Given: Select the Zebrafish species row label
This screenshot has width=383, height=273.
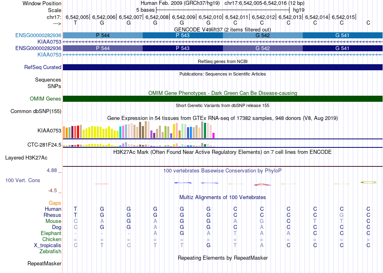Looking at the screenshot, I should click(x=50, y=251).
